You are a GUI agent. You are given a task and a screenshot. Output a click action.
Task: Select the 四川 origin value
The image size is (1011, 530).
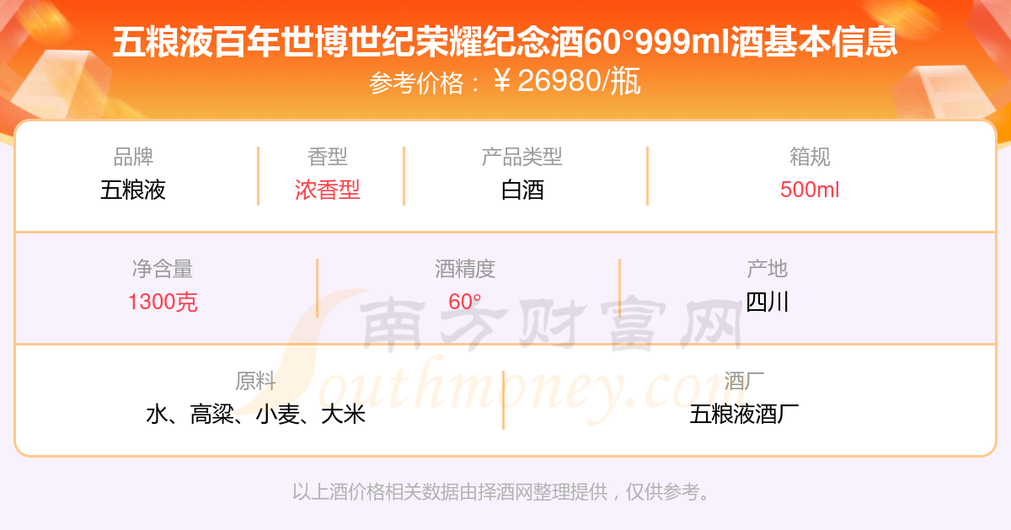click(x=767, y=302)
